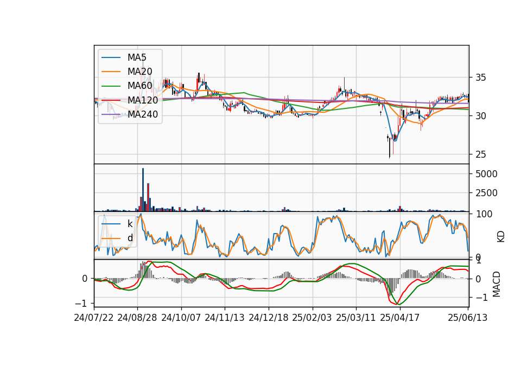The width and height of the screenshot is (521, 374).
Task: Click the 25/06/13 date label
Action: point(467,318)
